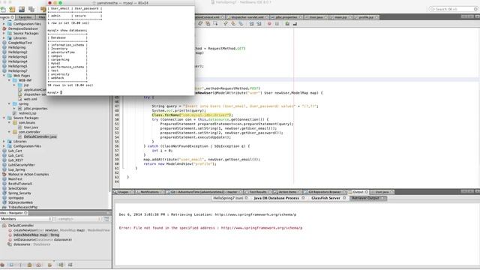Viewport: 480px width, 270px height.
Task: Click the Comment lines editor icon
Action: tap(287, 23)
